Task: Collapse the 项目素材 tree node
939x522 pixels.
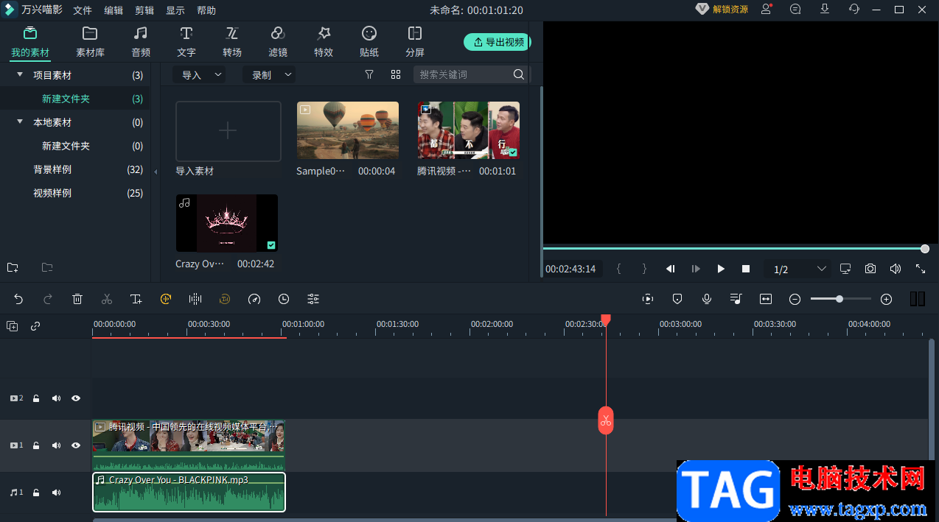Action: (x=20, y=75)
